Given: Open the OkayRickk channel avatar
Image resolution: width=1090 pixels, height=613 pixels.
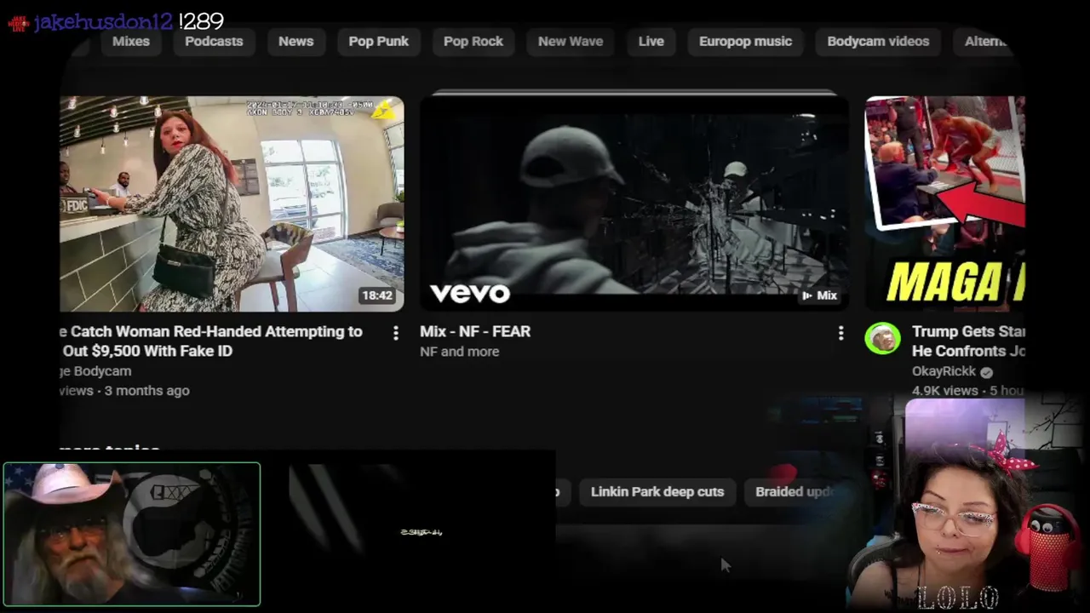Looking at the screenshot, I should coord(883,339).
